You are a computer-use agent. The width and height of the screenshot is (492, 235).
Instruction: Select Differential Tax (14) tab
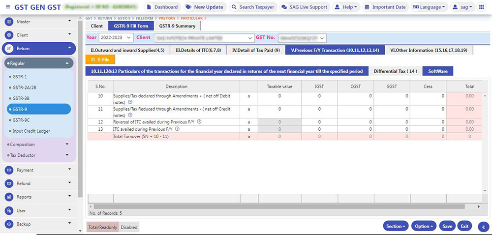[395, 71]
